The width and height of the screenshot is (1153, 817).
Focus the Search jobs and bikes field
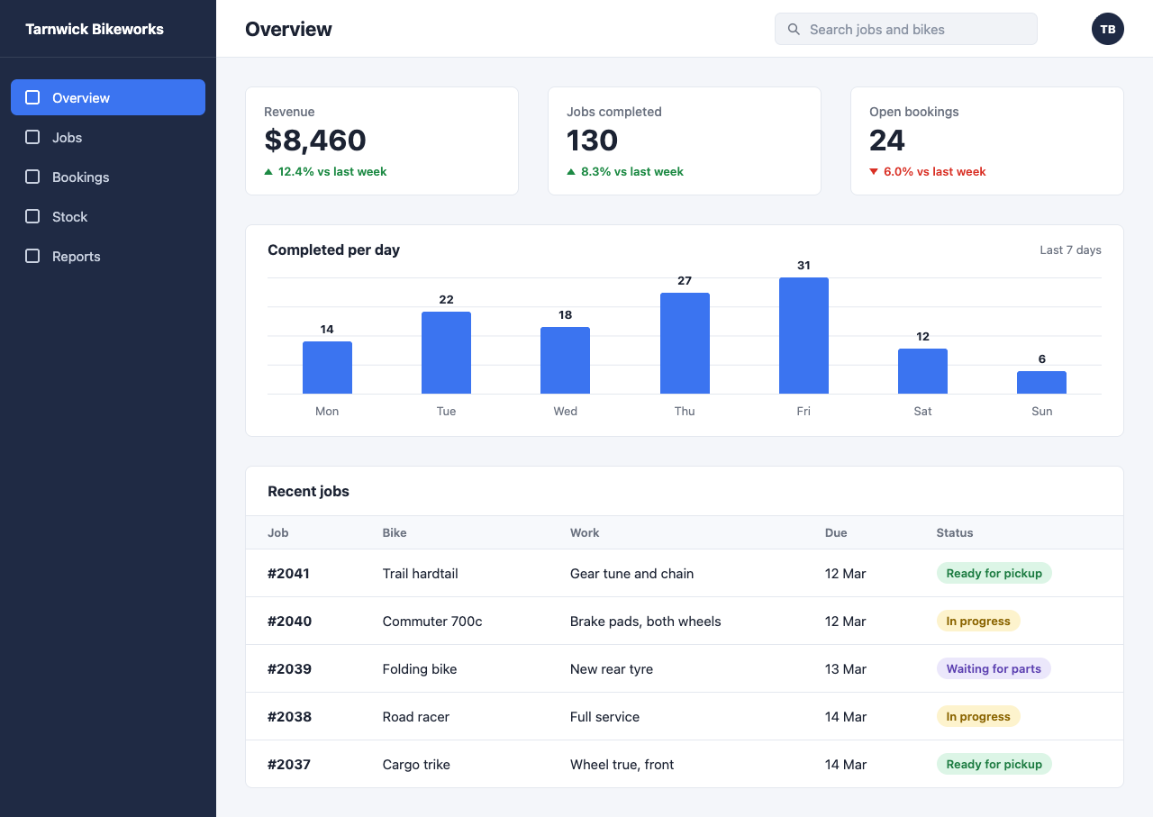pos(906,29)
